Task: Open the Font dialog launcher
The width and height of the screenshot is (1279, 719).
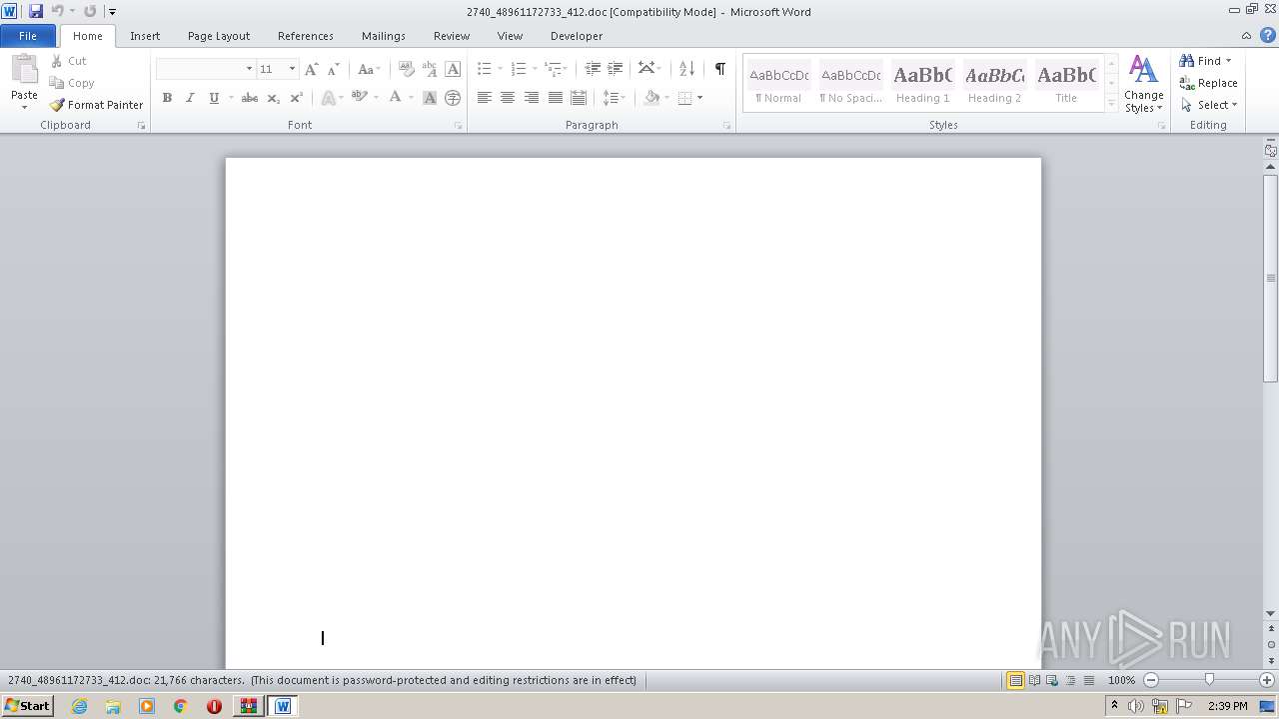Action: click(459, 126)
